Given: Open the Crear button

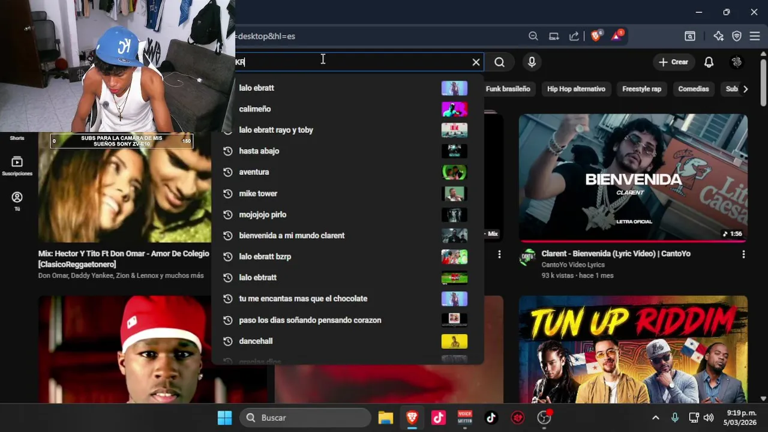Looking at the screenshot, I should tap(673, 62).
